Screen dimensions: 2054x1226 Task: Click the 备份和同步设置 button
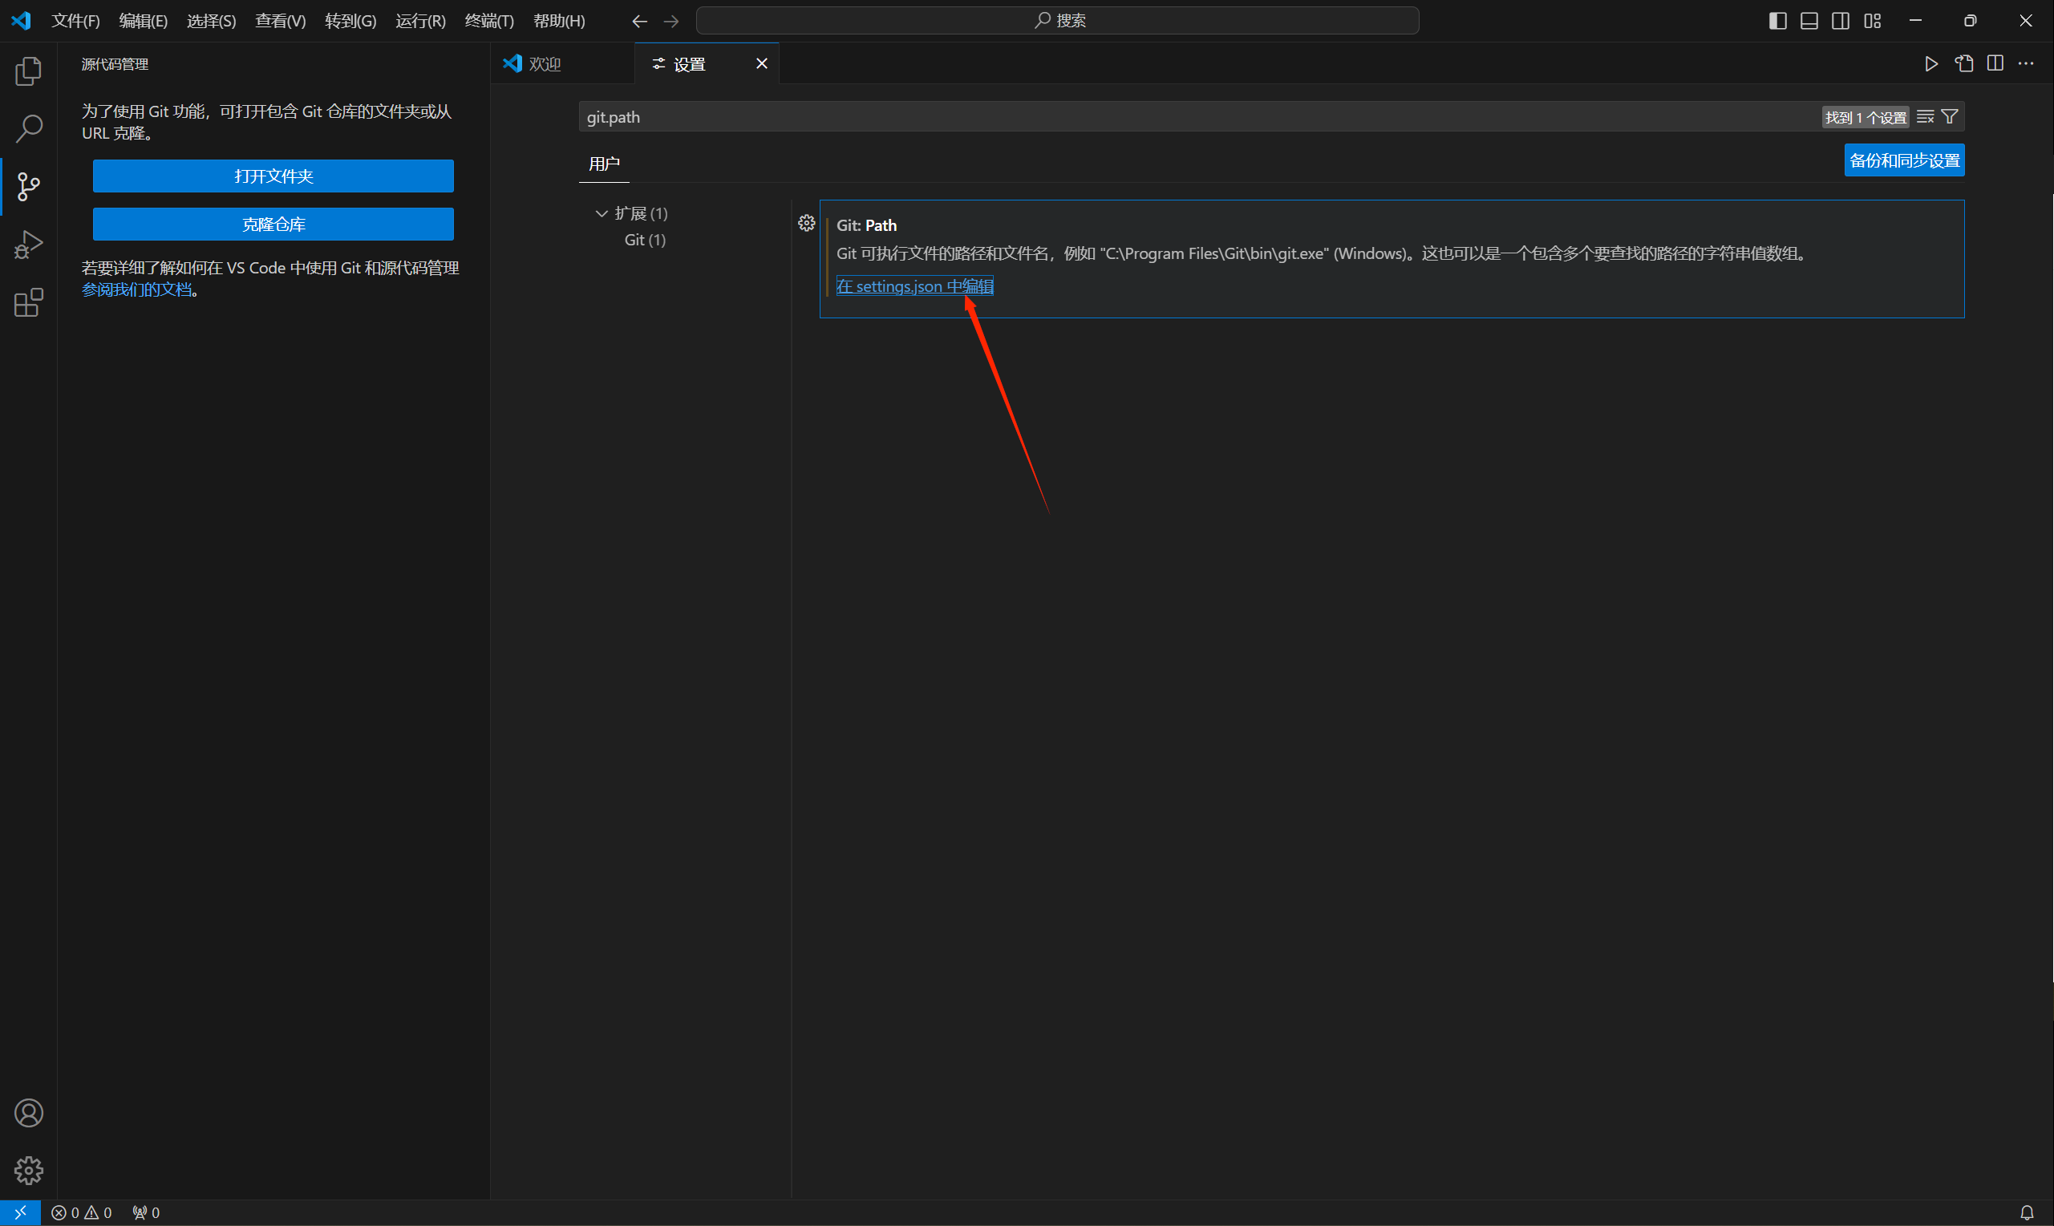[x=1904, y=160]
